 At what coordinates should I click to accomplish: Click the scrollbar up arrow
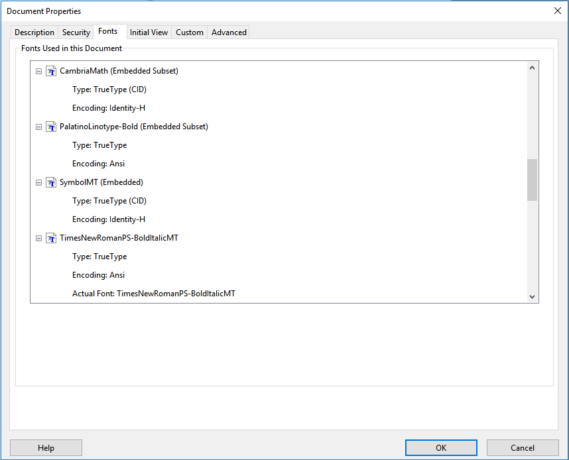532,67
